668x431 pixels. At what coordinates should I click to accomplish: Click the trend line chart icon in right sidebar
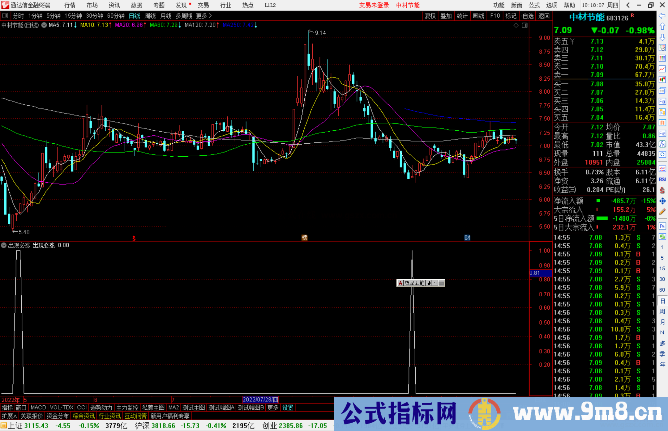[x=662, y=69]
